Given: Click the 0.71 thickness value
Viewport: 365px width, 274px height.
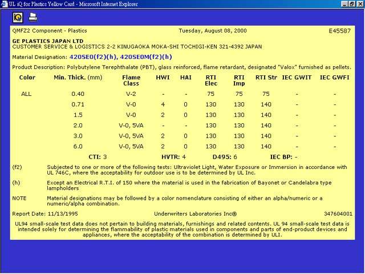Looking at the screenshot, I should (x=78, y=104).
